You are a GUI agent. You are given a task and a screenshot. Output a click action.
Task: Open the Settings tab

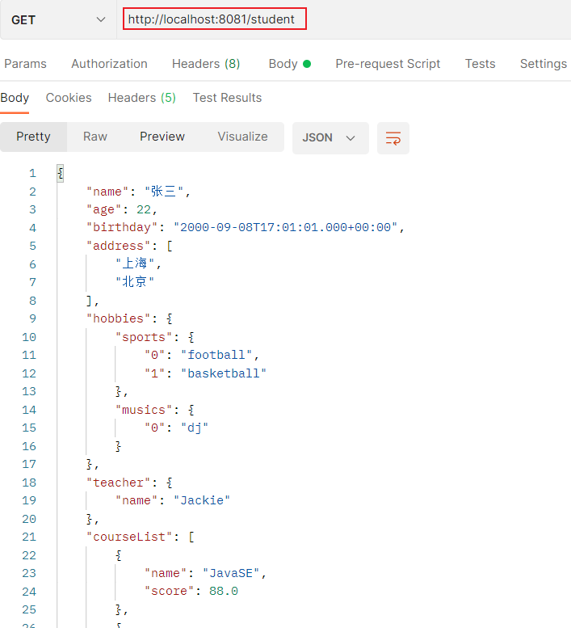pos(543,64)
